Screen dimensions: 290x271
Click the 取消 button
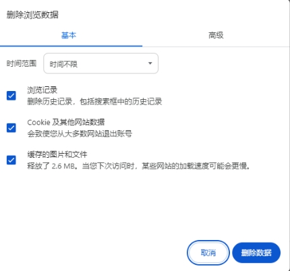208,253
